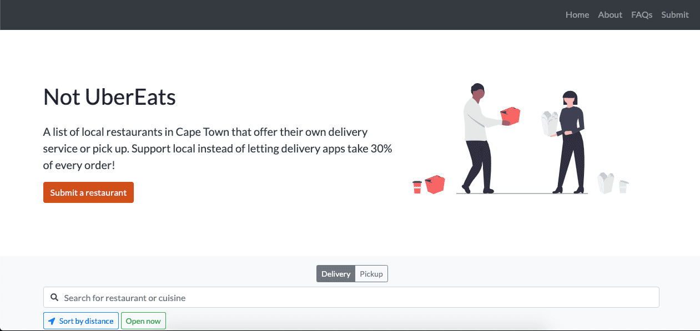Click the grey cup at the illustration's right edge
Image resolution: width=700 pixels, height=331 pixels.
click(x=624, y=186)
